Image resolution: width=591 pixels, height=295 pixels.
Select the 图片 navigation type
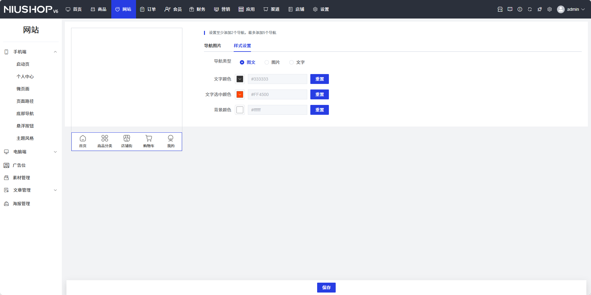click(x=267, y=62)
